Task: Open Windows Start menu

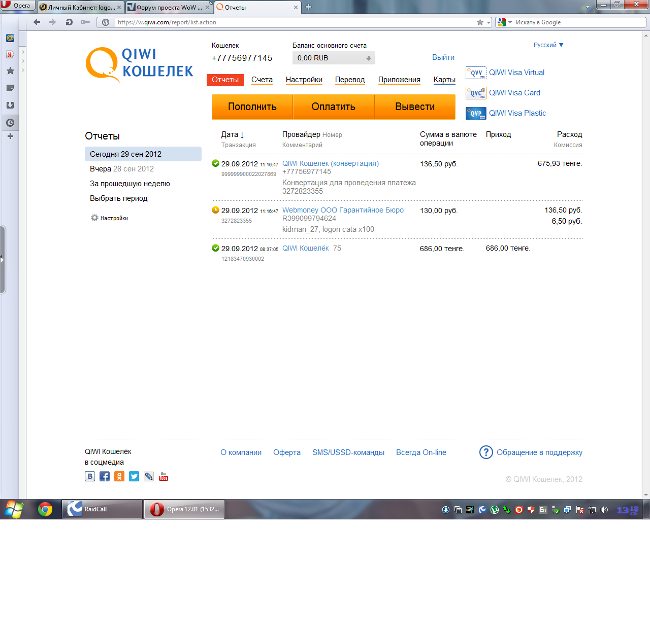Action: coord(14,509)
